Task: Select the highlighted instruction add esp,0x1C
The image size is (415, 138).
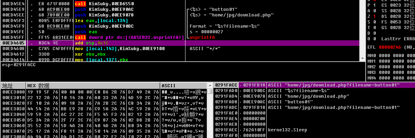Action: click(x=92, y=43)
